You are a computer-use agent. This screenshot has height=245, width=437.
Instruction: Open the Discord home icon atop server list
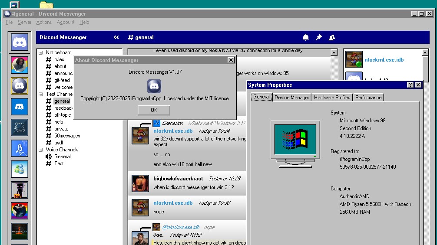click(x=20, y=42)
